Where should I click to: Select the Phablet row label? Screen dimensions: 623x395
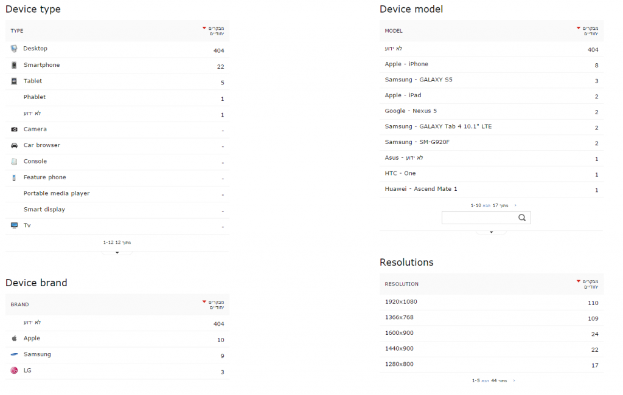click(x=35, y=97)
